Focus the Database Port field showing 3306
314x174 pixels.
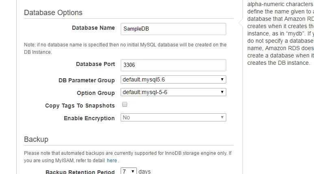coord(173,65)
